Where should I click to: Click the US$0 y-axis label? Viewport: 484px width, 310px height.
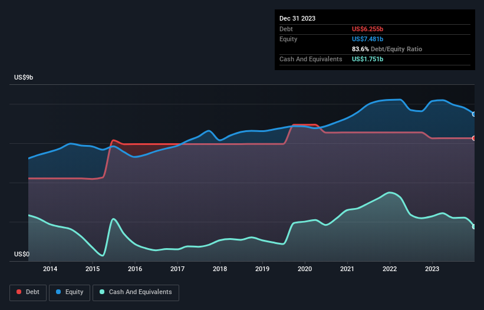[22, 254]
